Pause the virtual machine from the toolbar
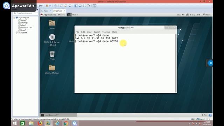 tap(47, 6)
